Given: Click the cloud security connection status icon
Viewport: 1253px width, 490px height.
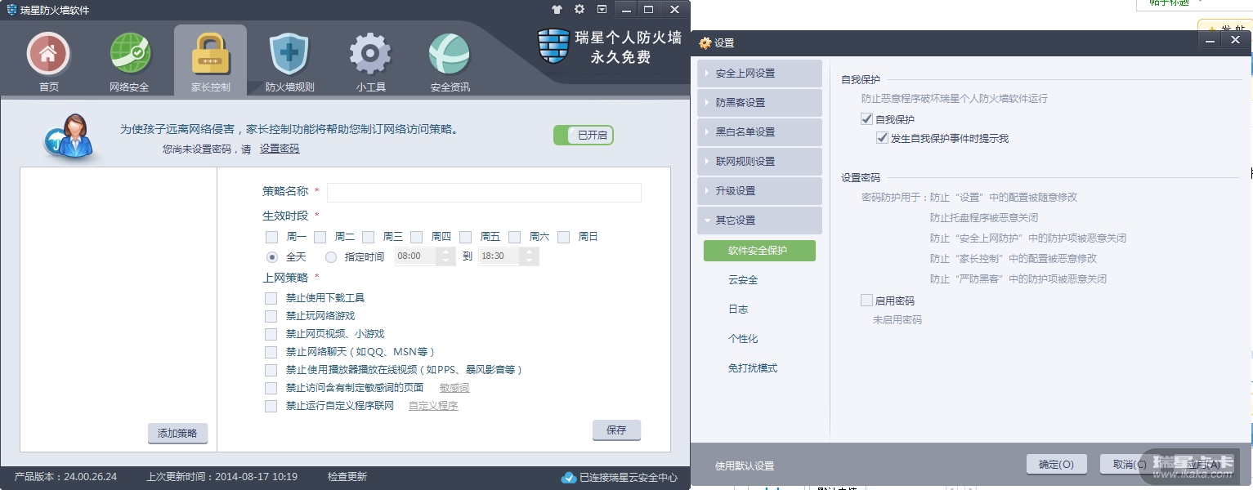Looking at the screenshot, I should tap(569, 478).
